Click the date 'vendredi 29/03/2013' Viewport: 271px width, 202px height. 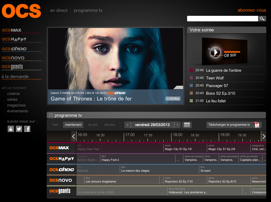point(152,125)
